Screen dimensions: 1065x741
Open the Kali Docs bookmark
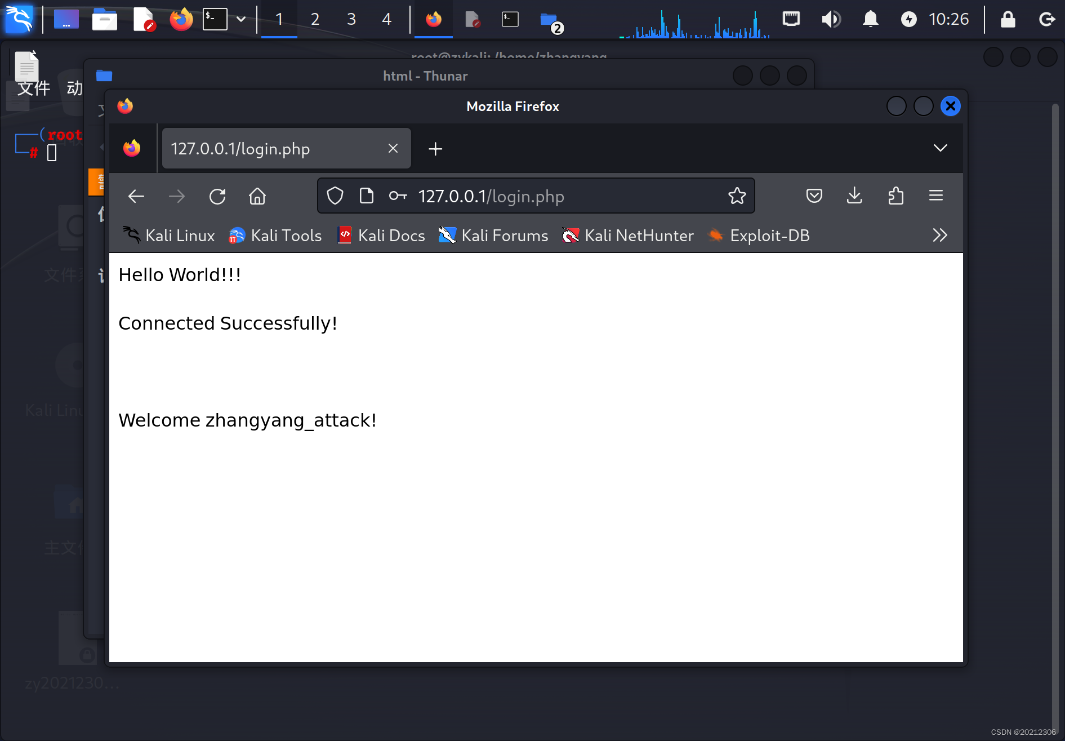click(381, 236)
